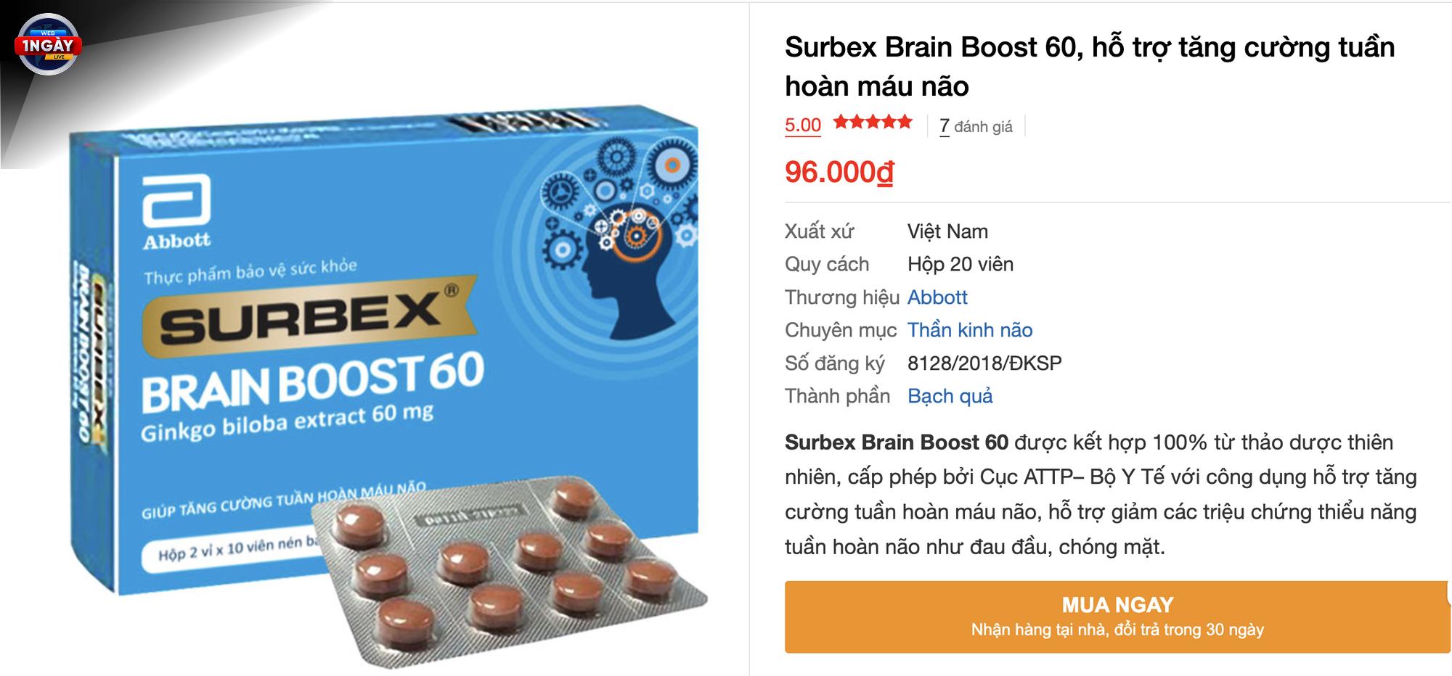Click the MUA NGAY buy button

point(1117,617)
